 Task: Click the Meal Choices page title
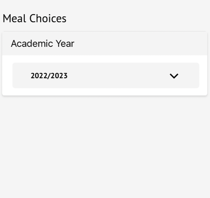[x=34, y=19]
